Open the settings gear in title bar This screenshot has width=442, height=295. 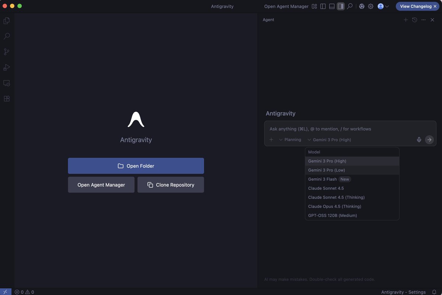[x=371, y=6]
